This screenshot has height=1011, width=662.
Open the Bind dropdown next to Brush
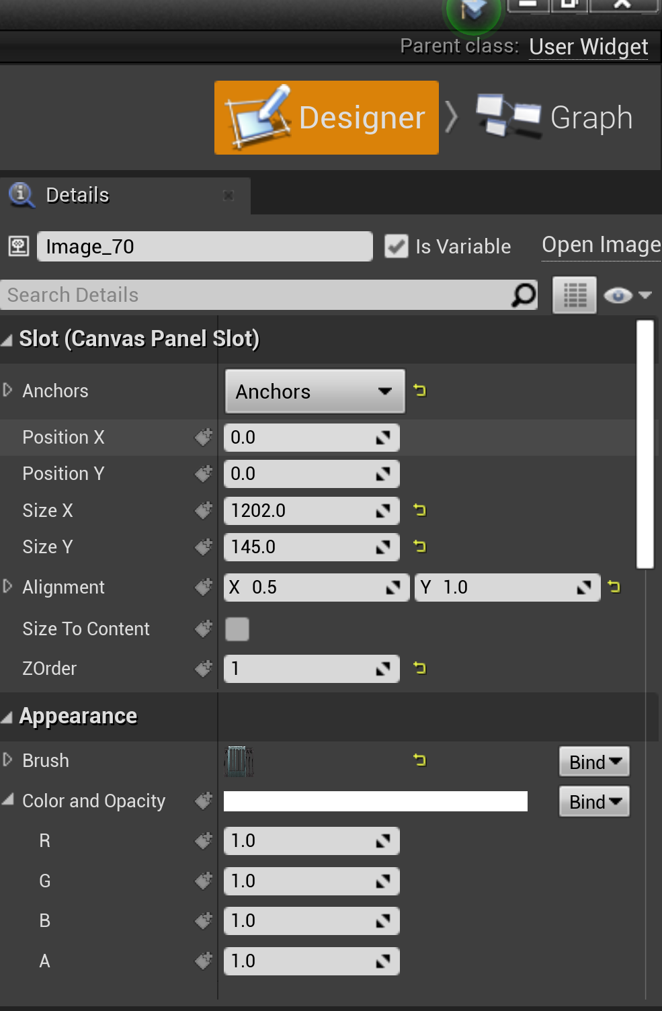(593, 761)
